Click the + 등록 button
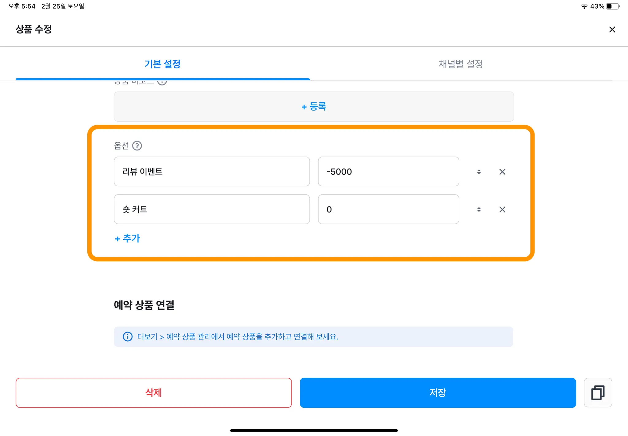Screen dimensions: 628x436 (314, 107)
